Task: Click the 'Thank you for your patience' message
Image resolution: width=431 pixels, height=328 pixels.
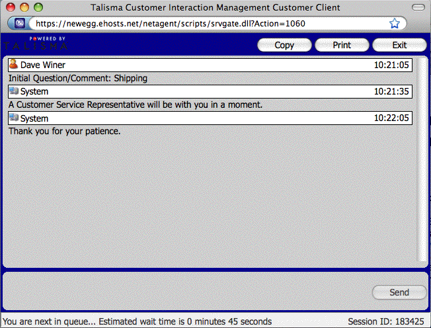Action: (65, 131)
